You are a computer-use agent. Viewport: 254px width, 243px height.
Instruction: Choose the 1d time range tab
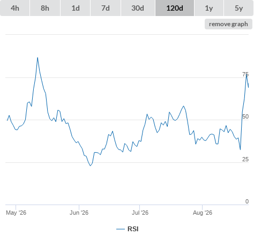(x=76, y=8)
